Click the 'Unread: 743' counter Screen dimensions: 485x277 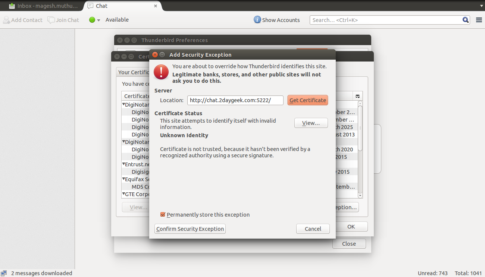click(433, 273)
